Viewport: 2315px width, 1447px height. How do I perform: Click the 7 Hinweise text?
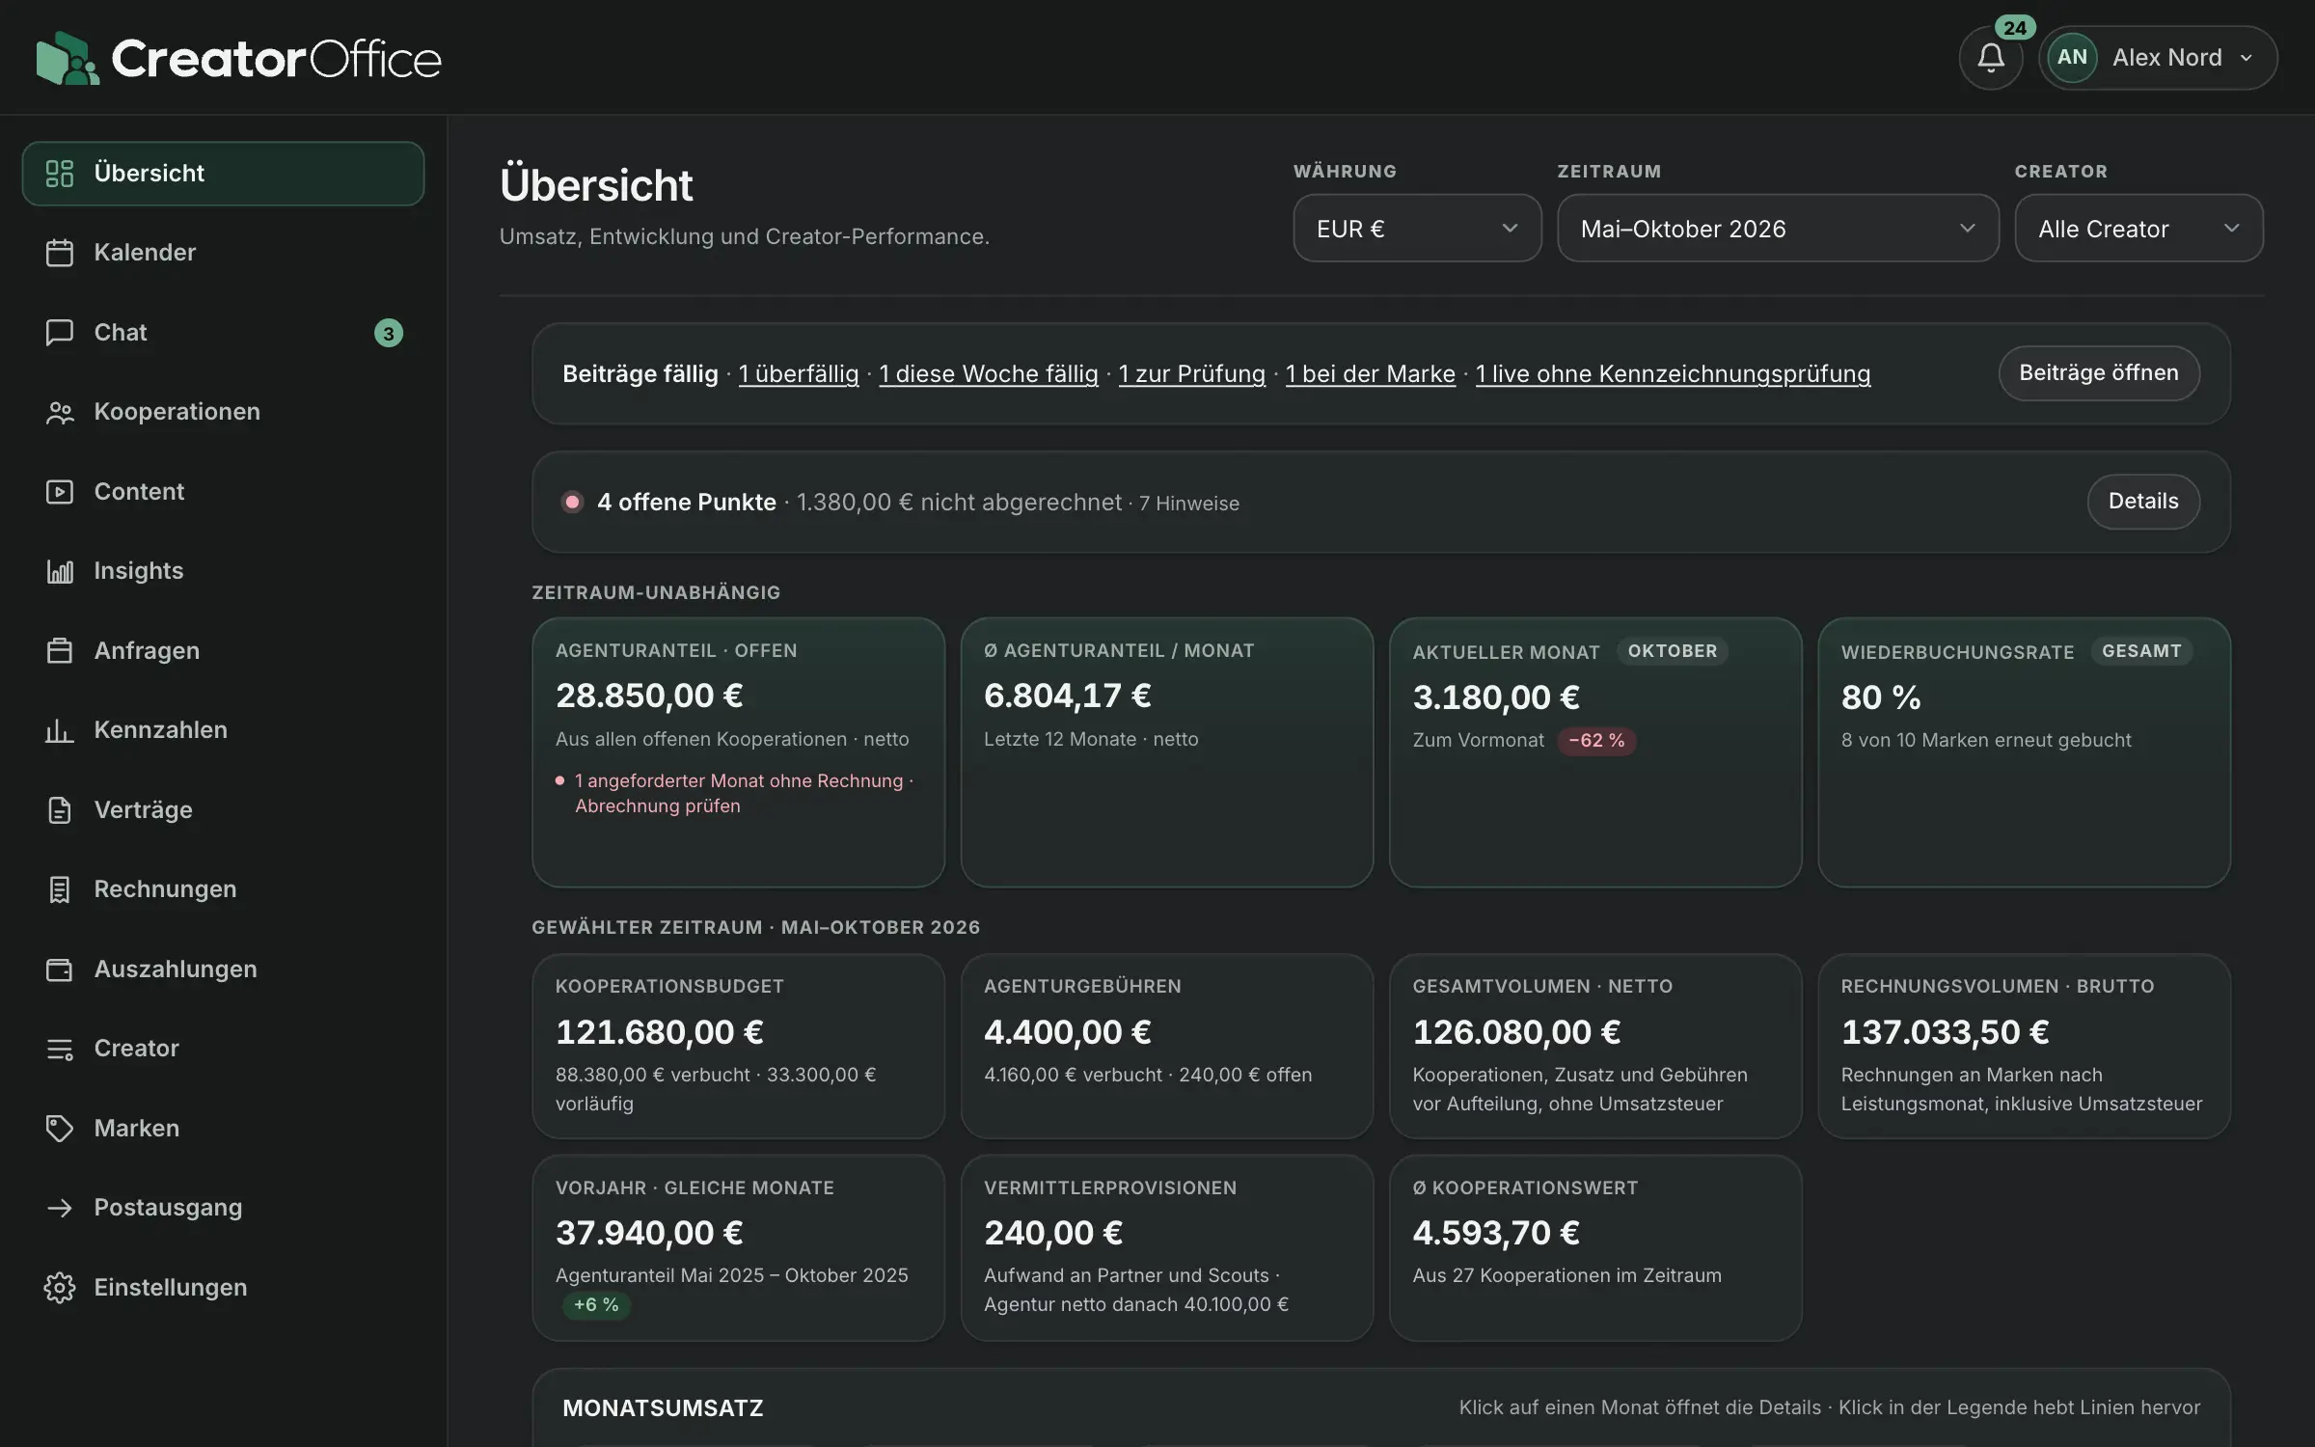click(x=1189, y=504)
